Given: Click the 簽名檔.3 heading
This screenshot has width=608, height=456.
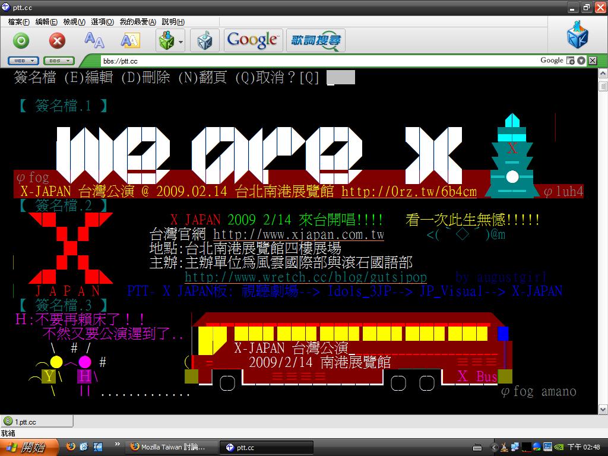Looking at the screenshot, I should 63,305.
